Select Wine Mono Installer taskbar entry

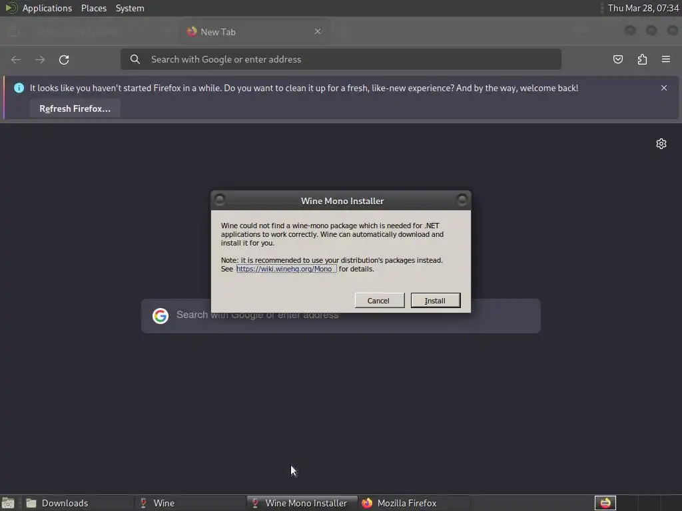(302, 503)
